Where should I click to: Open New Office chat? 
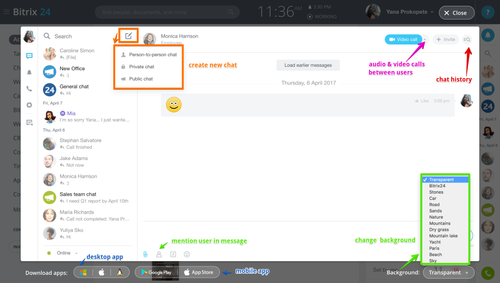[x=87, y=72]
